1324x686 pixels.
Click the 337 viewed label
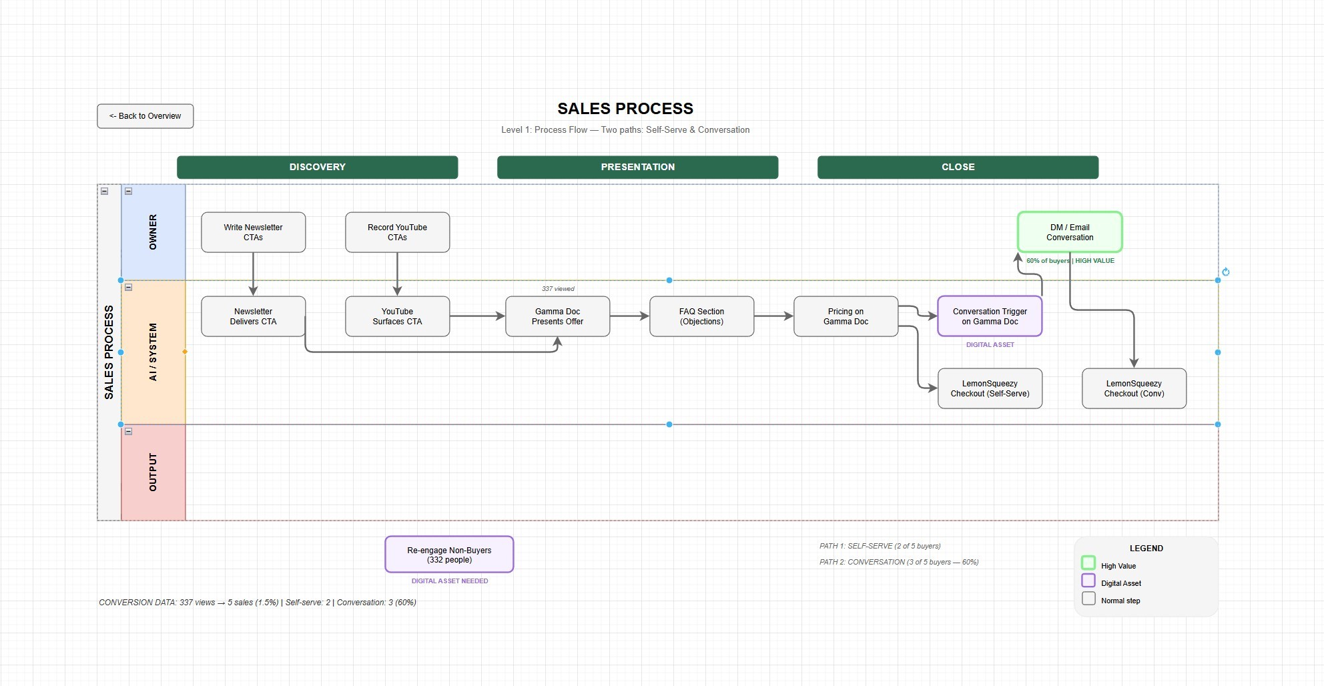[558, 289]
